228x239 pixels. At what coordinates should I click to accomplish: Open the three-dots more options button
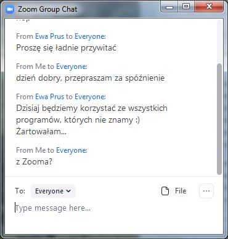pos(206,191)
